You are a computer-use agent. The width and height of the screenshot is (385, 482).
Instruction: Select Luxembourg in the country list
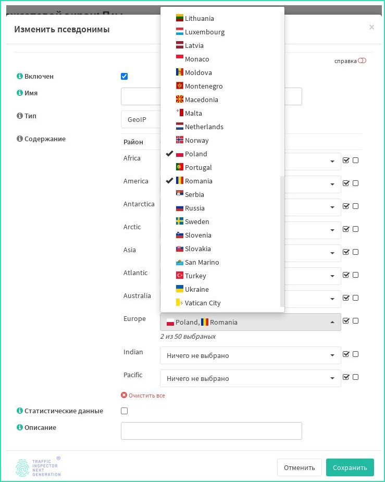tap(220, 32)
